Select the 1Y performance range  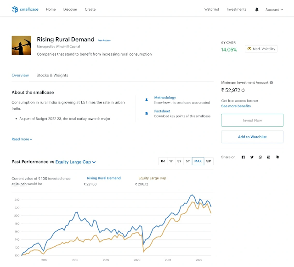pyautogui.click(x=171, y=161)
